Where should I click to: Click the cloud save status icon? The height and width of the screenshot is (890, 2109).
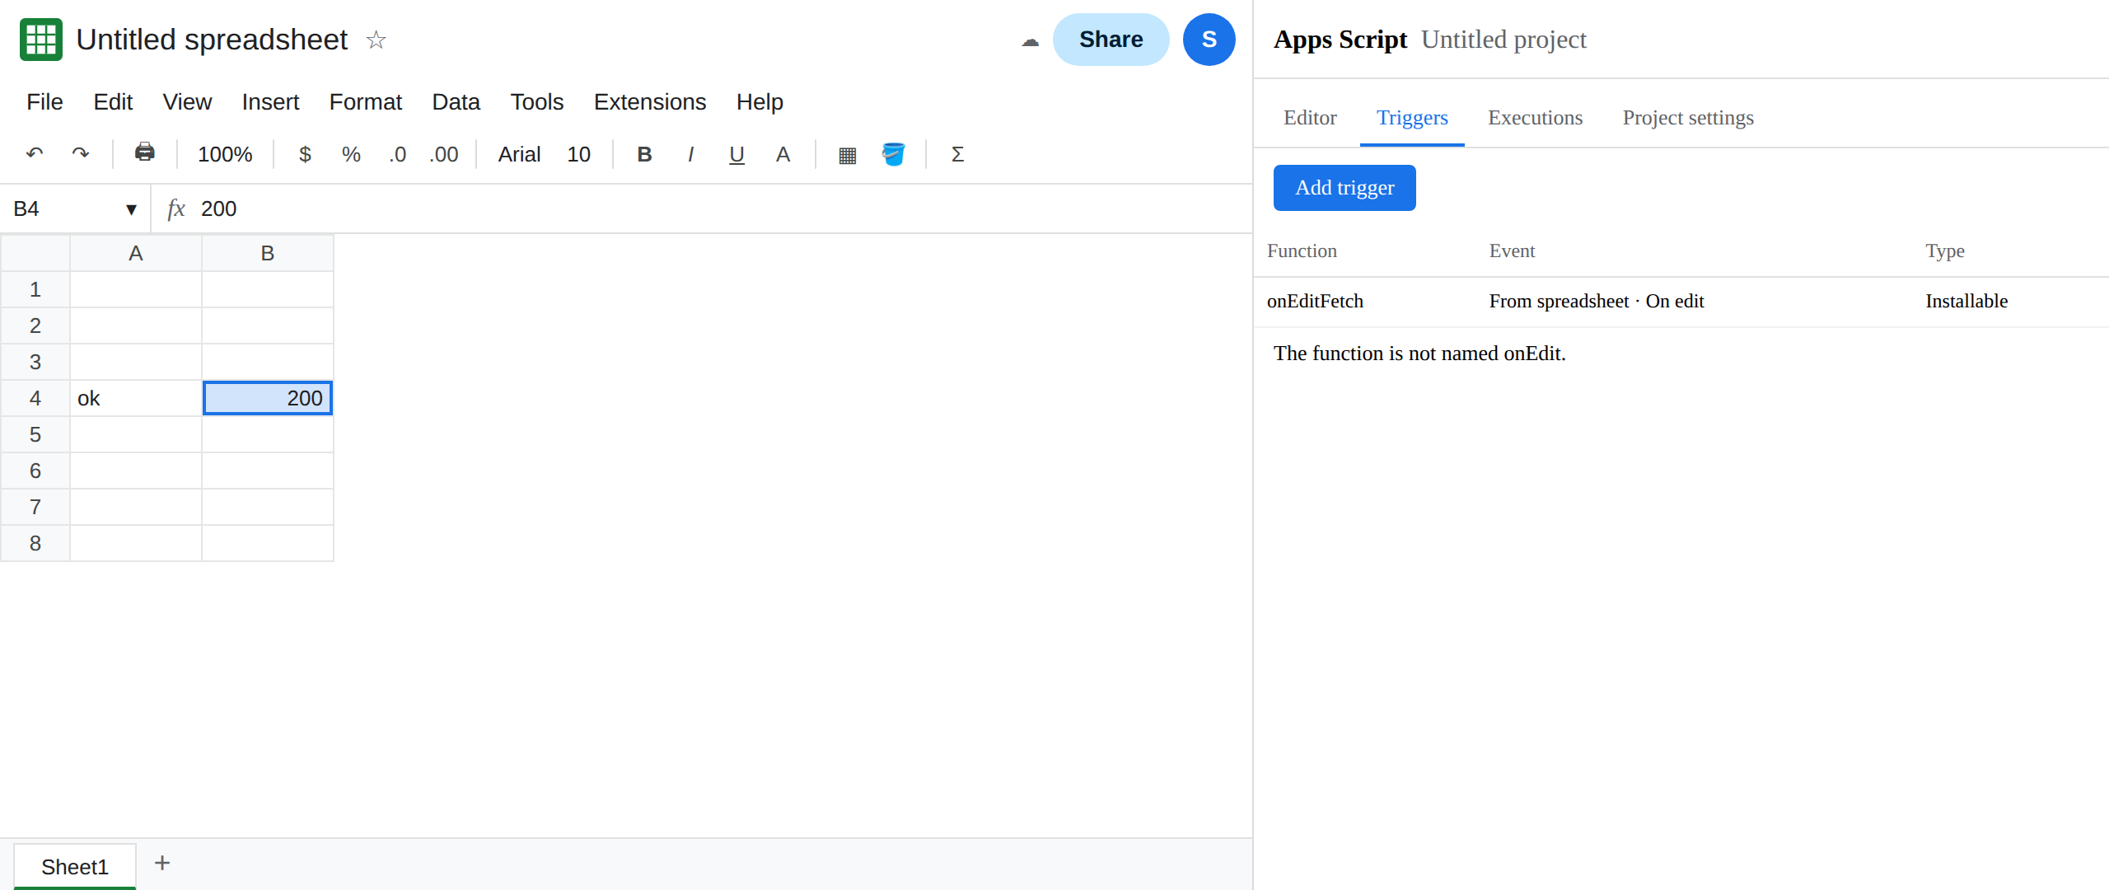coord(1031,40)
